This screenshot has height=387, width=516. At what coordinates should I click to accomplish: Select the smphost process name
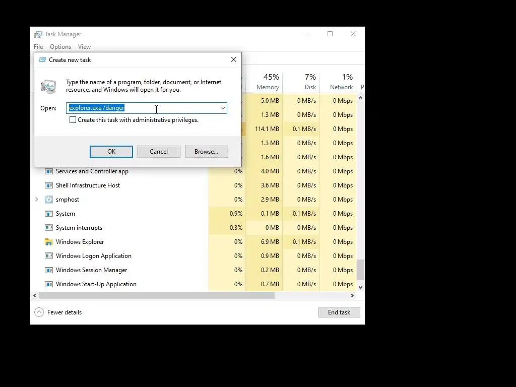(68, 200)
